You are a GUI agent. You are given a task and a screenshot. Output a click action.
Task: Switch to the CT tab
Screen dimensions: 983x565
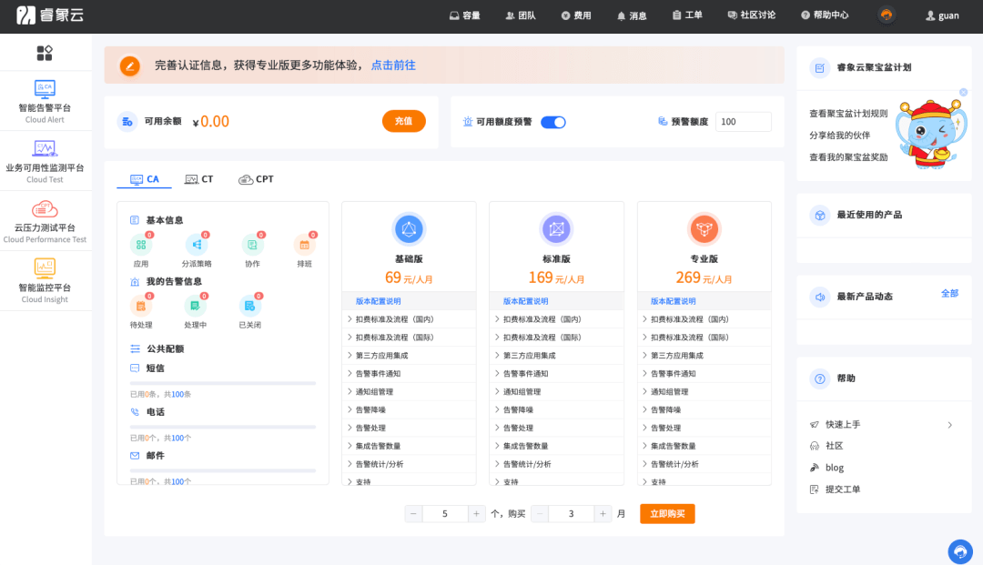(x=198, y=179)
